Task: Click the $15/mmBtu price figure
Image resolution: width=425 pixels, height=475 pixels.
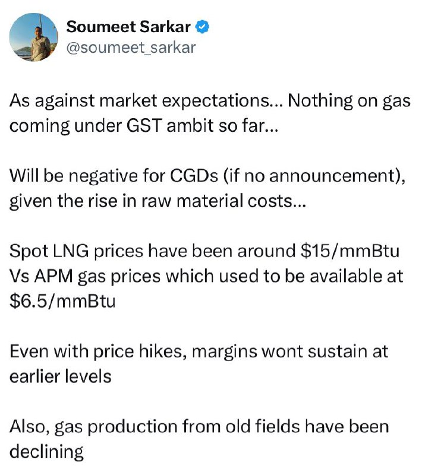Action: pos(350,251)
